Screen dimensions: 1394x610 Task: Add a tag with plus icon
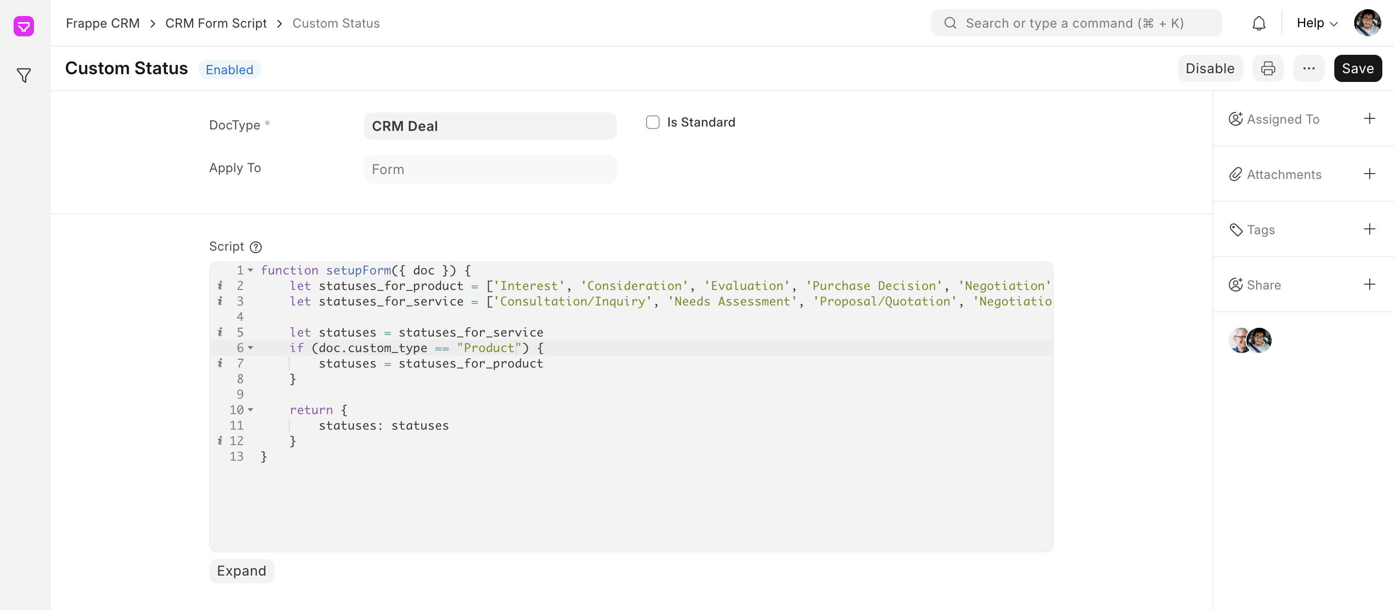pyautogui.click(x=1369, y=229)
